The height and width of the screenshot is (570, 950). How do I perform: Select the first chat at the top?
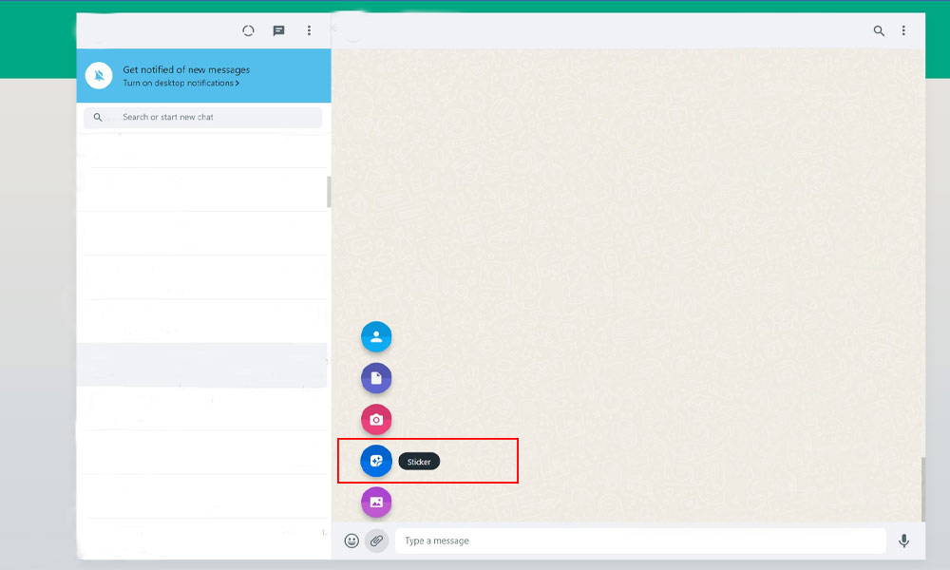pos(202,150)
